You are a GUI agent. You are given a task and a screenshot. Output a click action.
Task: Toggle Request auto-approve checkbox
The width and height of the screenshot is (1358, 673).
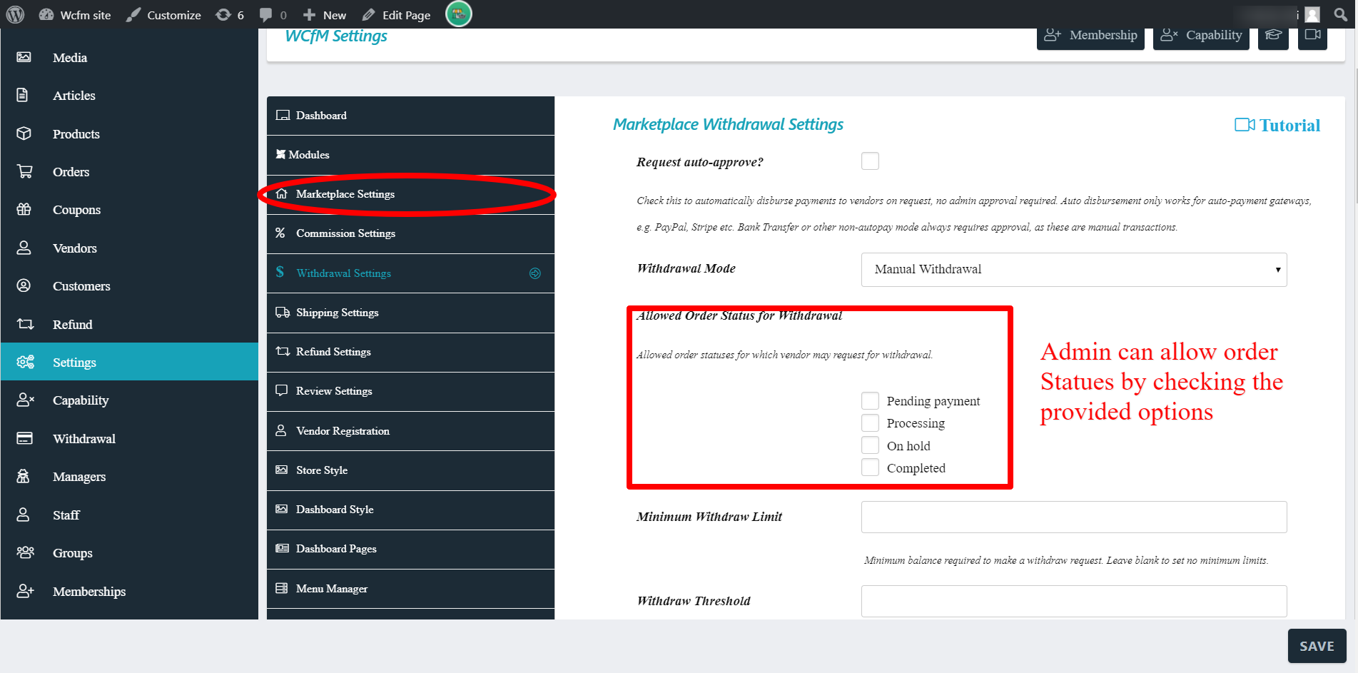coord(870,161)
